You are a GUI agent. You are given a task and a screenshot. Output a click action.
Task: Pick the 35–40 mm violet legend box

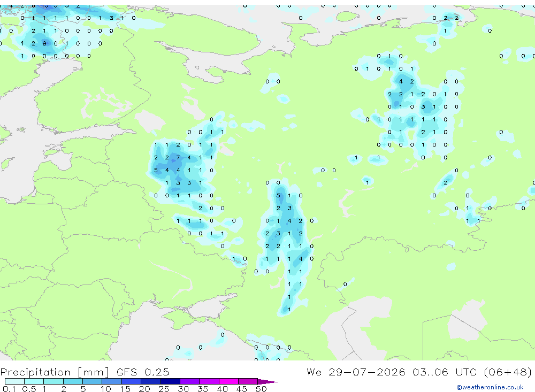click(x=209, y=381)
